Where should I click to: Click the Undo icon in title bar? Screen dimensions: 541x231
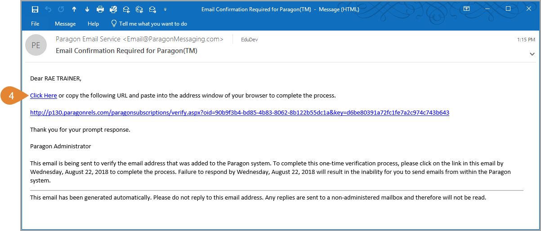click(x=48, y=9)
